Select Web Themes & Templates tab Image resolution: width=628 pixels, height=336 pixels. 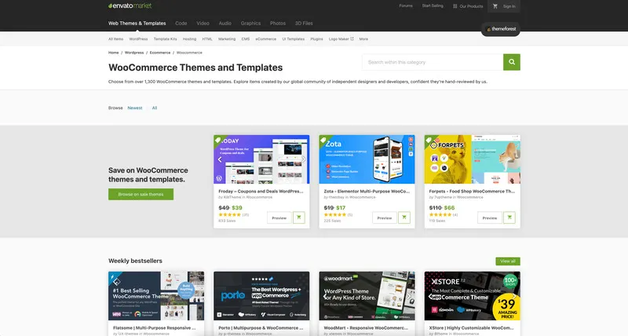pos(137,24)
